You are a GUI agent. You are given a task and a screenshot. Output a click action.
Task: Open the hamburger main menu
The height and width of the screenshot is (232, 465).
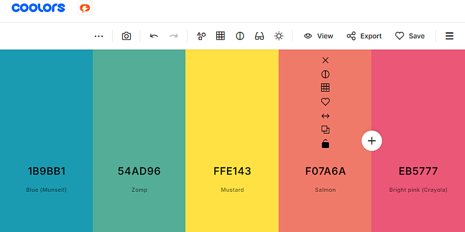tap(449, 36)
